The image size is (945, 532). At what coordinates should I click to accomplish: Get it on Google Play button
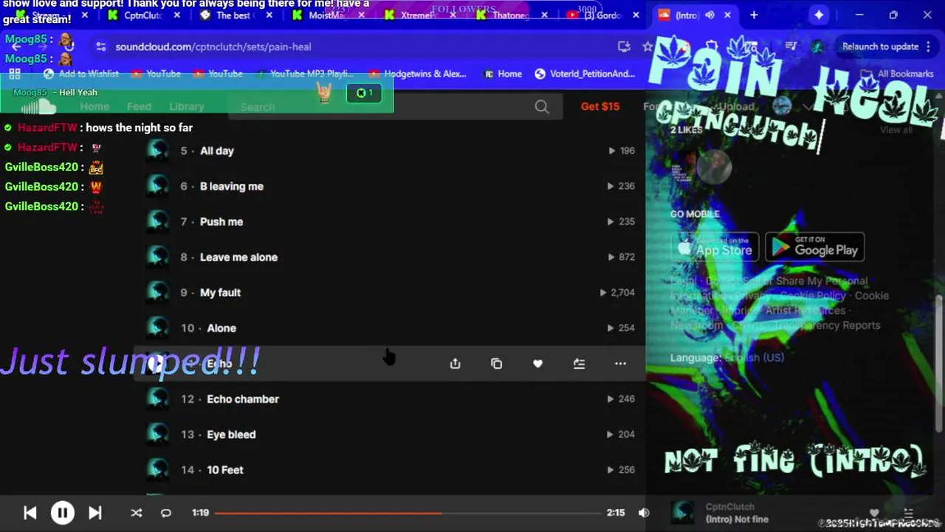pyautogui.click(x=815, y=247)
